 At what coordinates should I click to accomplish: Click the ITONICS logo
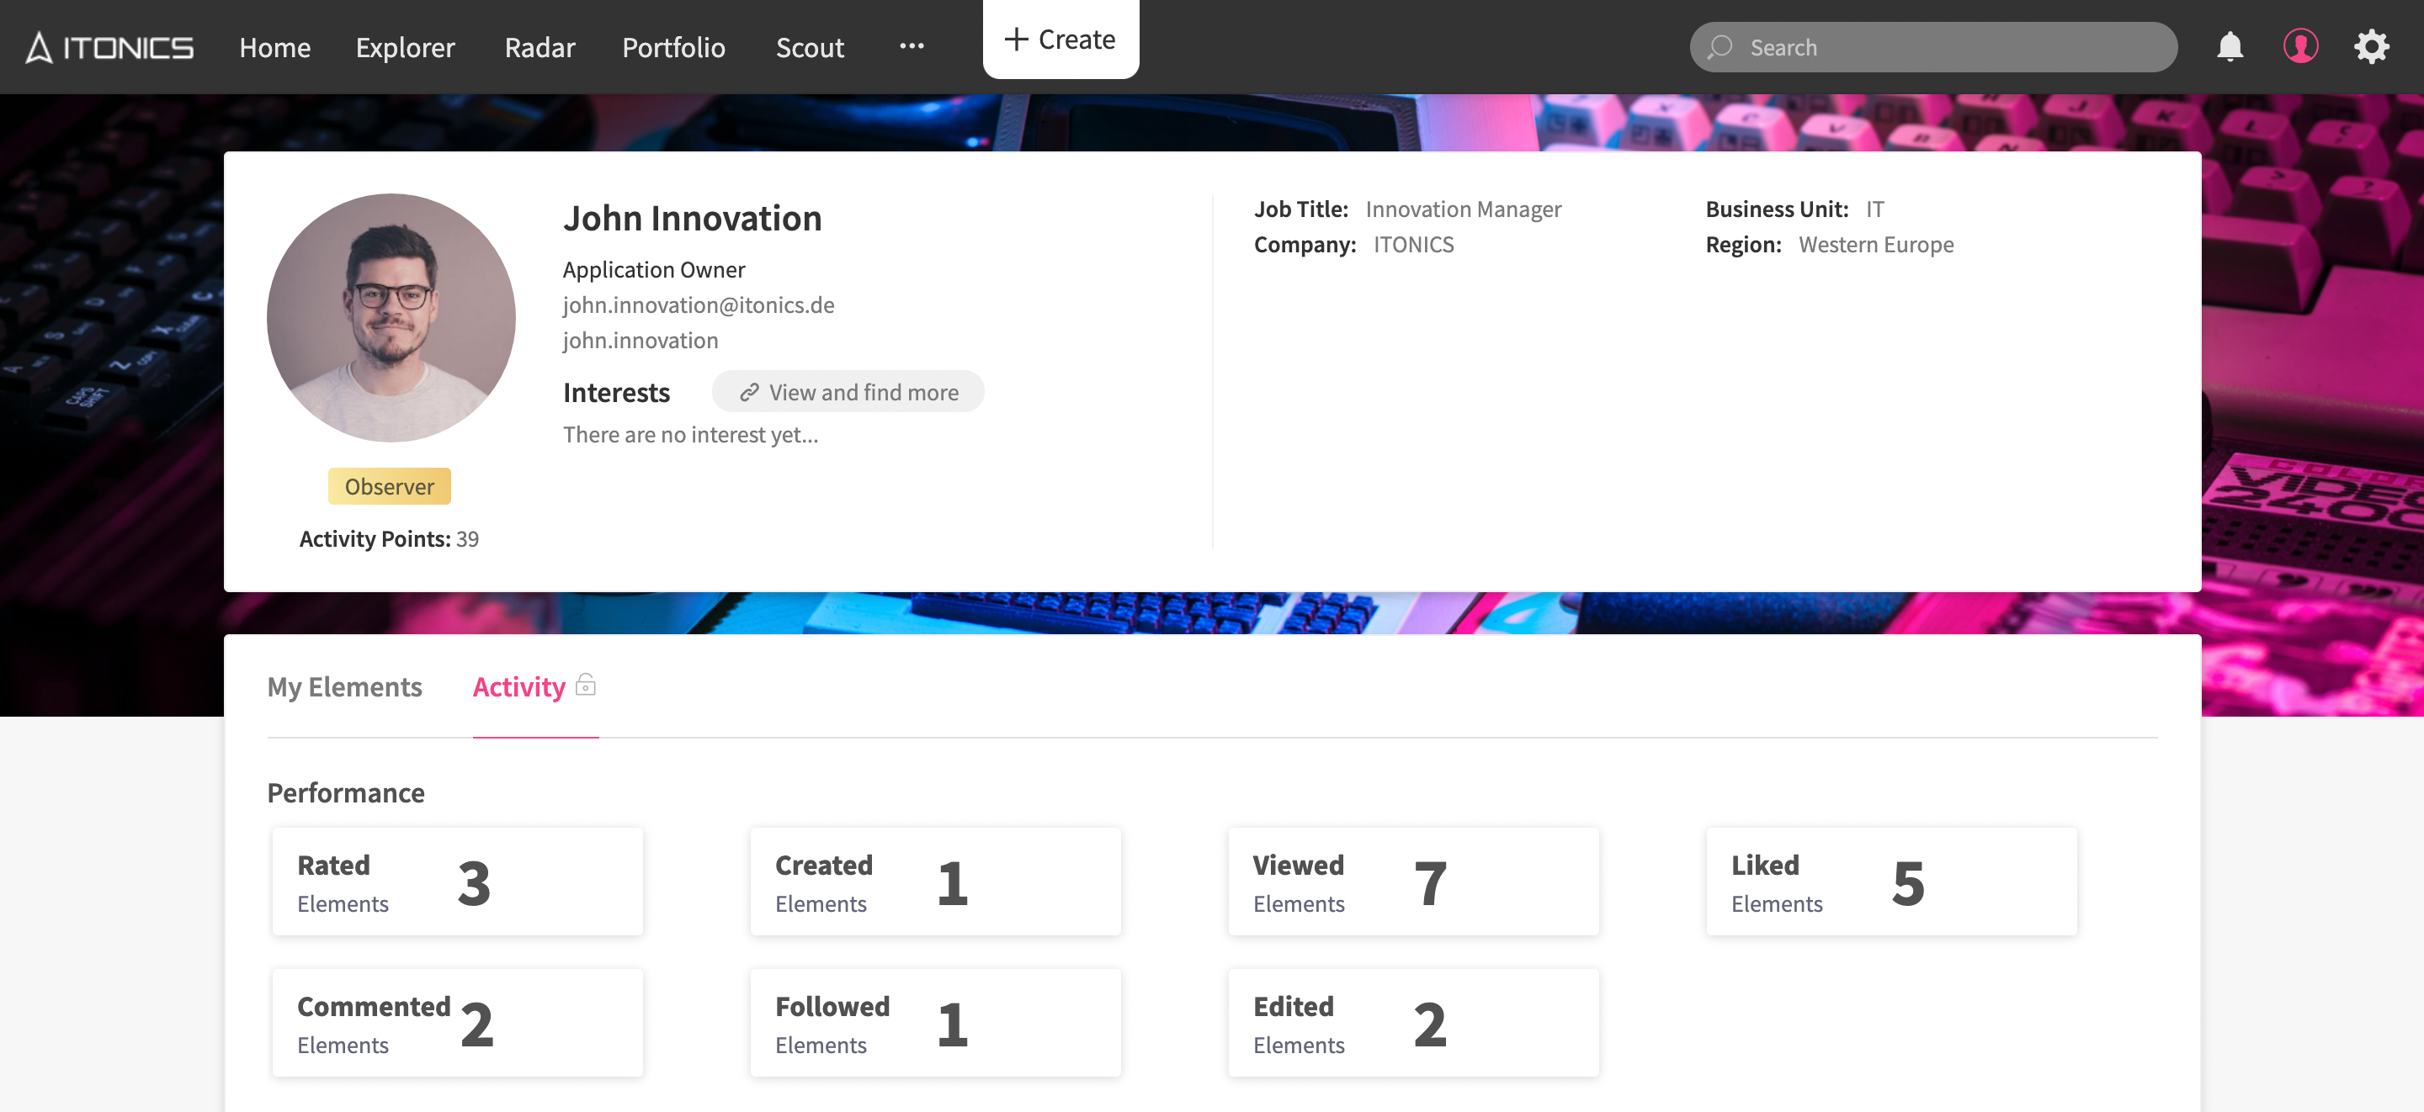[110, 47]
